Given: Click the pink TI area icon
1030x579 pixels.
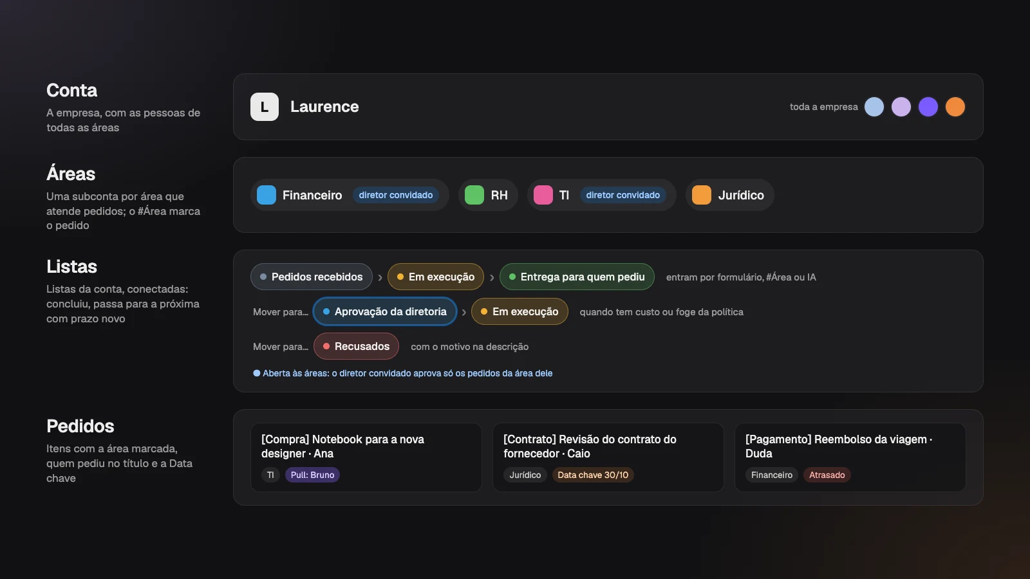Looking at the screenshot, I should click(x=543, y=195).
